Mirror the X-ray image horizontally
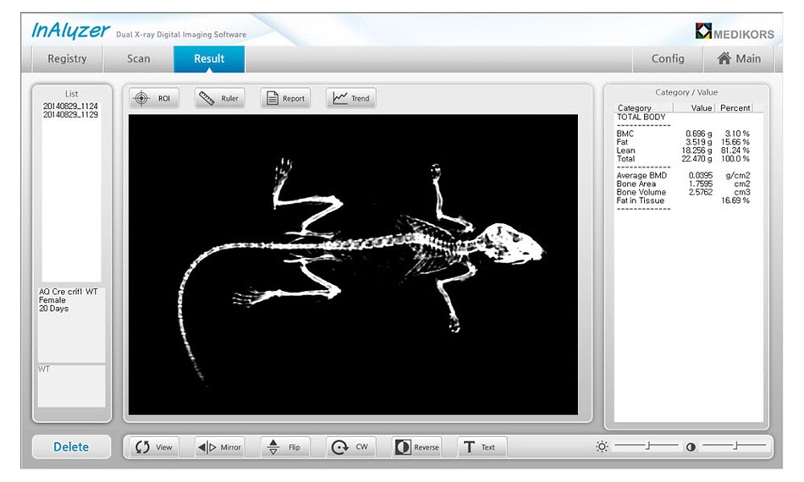Image resolution: width=804 pixels, height=482 pixels. coord(219,447)
